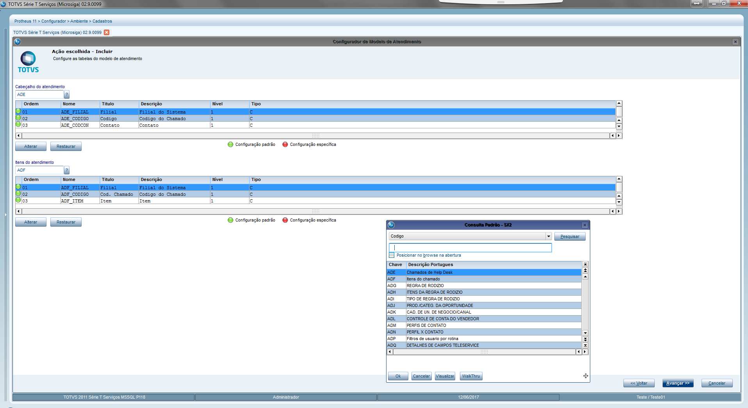This screenshot has width=748, height=408.
Task: Click the 12/06/2017 date in status bar
Action: tap(468, 397)
